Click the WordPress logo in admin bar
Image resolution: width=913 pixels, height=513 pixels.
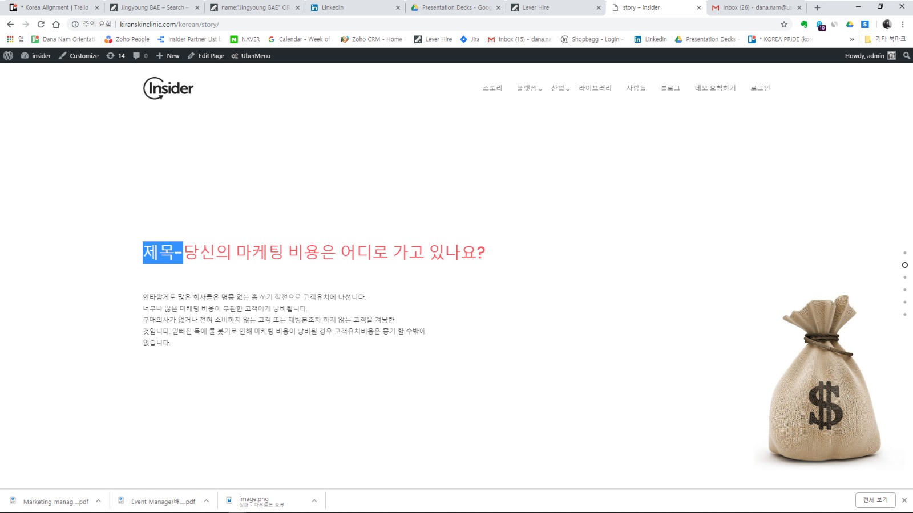tap(9, 56)
